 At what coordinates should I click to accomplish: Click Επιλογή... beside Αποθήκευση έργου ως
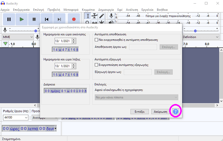click(x=169, y=47)
